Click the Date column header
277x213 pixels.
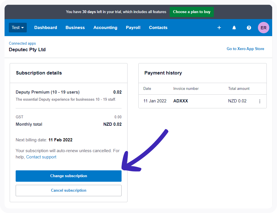pyautogui.click(x=147, y=89)
